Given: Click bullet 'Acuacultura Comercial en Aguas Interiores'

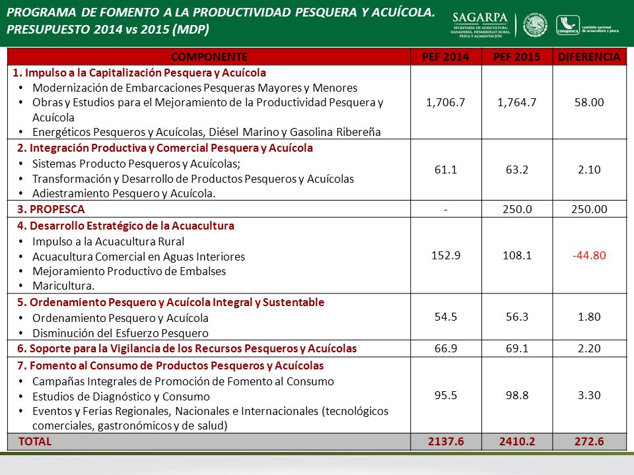Looking at the screenshot, I should 139,257.
